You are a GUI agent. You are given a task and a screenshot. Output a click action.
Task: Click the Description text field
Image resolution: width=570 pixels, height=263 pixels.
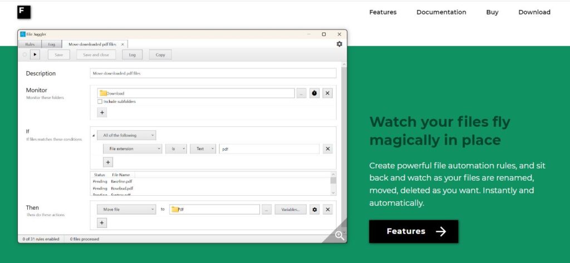(x=213, y=73)
